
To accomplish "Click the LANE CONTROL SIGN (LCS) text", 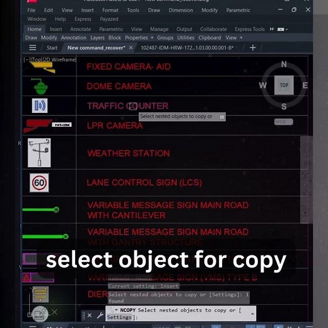I will 144,182.
